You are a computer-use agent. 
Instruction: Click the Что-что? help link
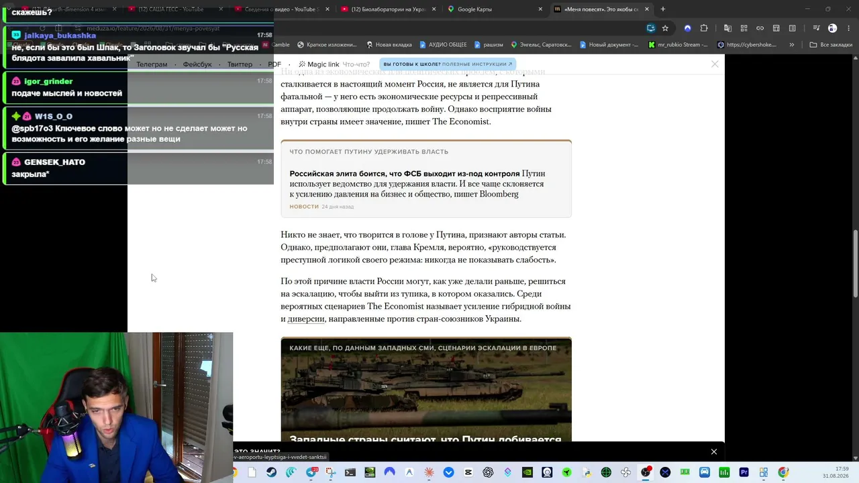[x=356, y=64]
